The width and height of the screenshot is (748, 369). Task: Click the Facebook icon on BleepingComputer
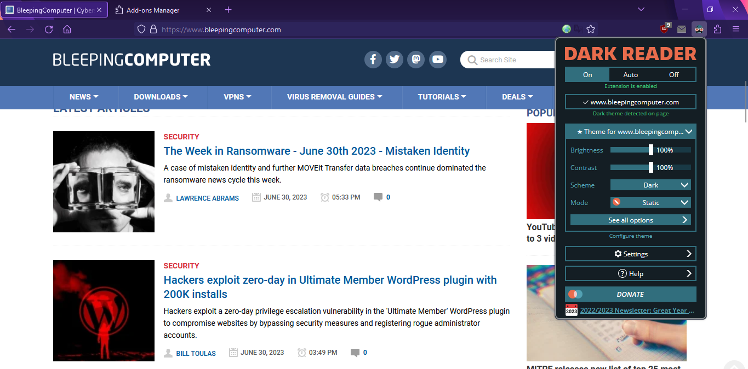coord(373,59)
